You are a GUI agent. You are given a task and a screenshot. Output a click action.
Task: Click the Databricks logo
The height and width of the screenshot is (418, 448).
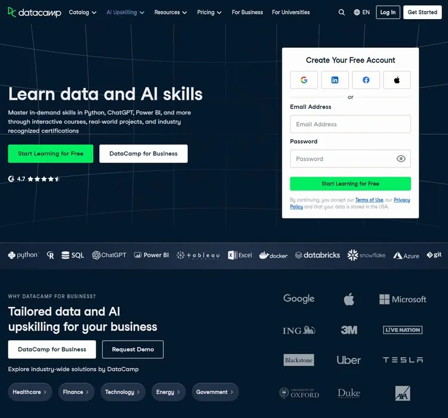[317, 255]
